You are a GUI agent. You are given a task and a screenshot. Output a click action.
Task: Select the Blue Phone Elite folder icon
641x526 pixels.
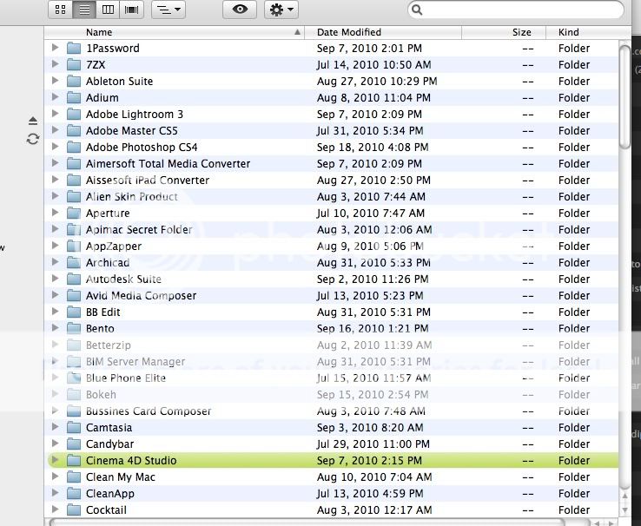tap(74, 378)
